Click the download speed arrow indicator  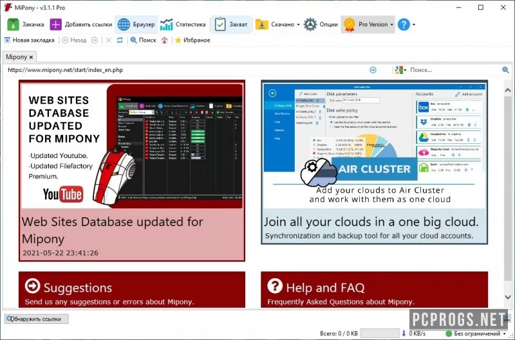coord(404,334)
